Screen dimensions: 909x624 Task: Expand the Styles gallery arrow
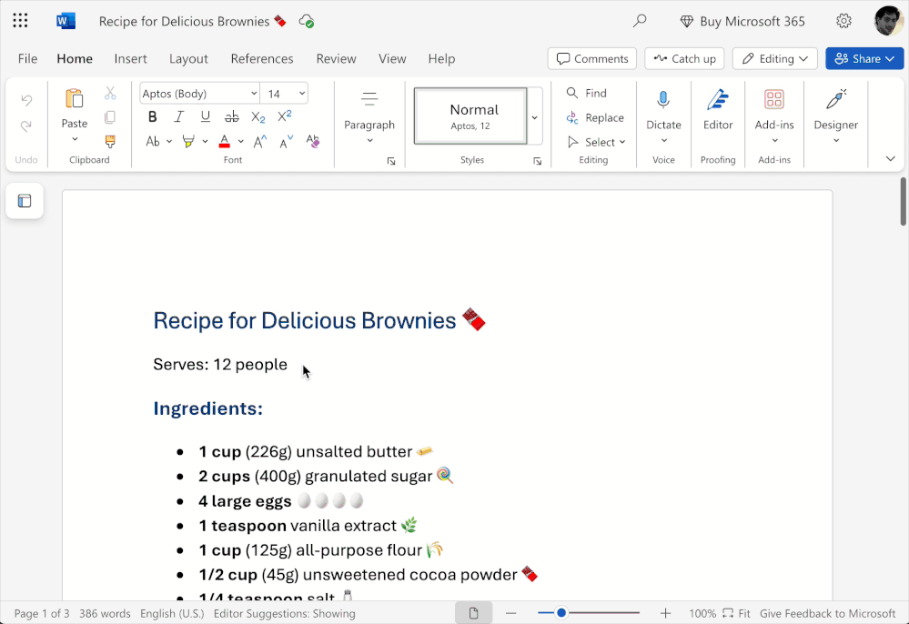534,117
